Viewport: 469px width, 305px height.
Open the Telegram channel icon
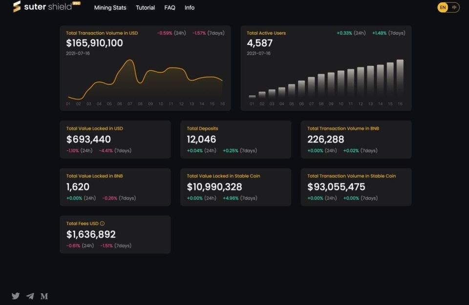click(30, 296)
